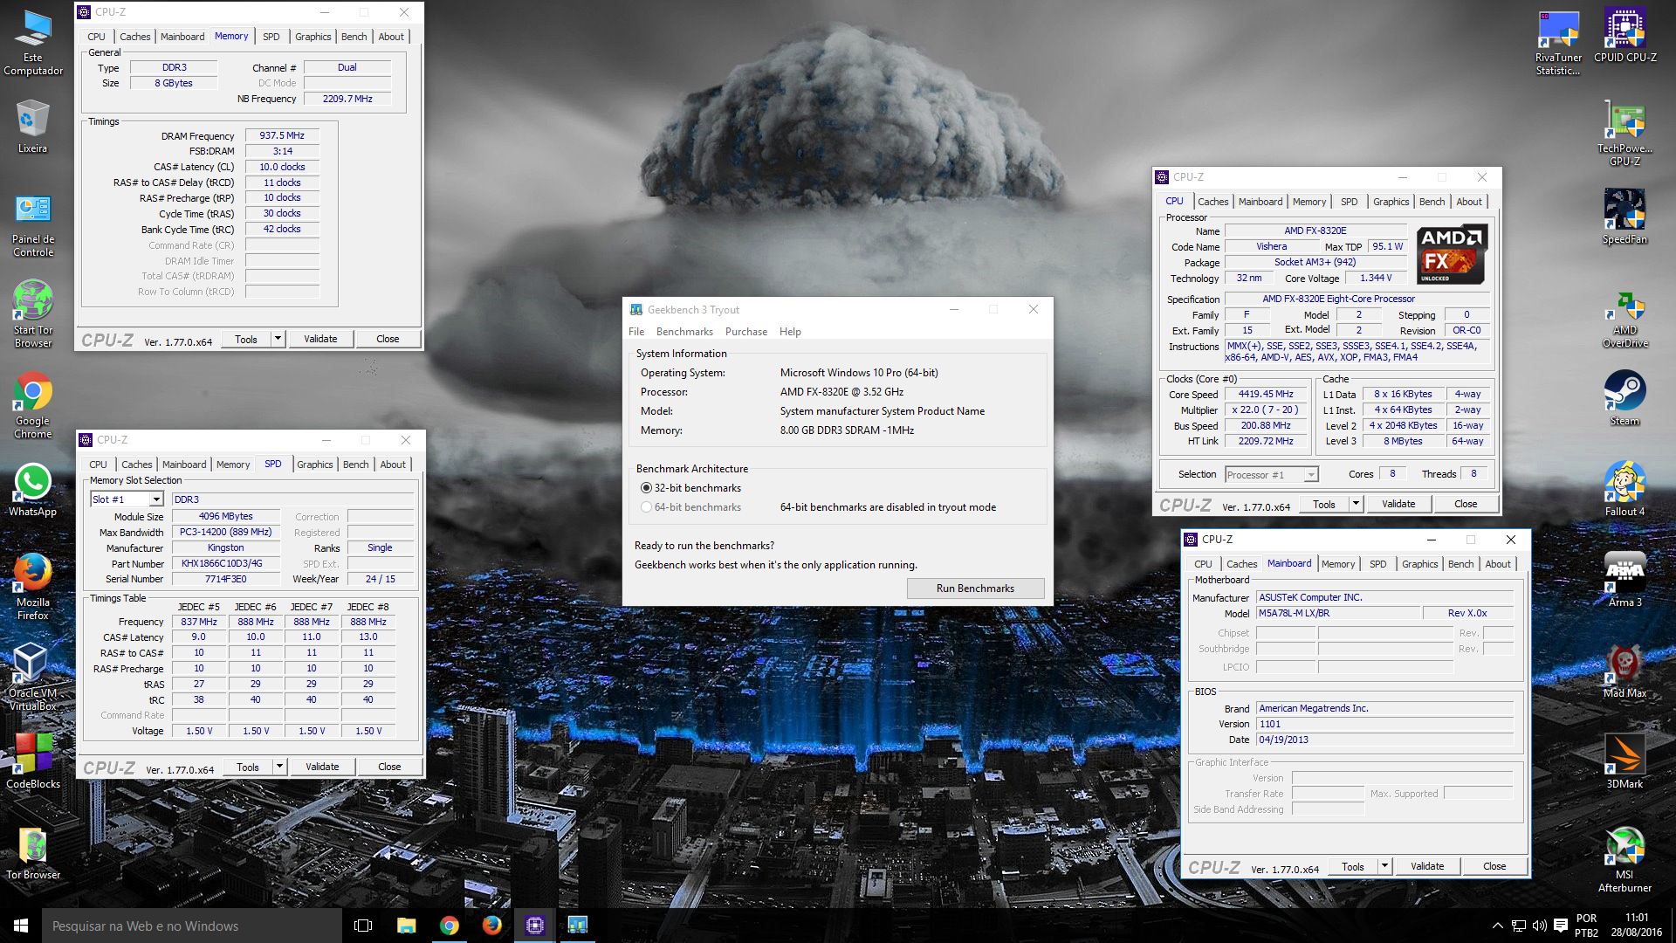Click the Windows Start button
The width and height of the screenshot is (1676, 943).
point(21,926)
